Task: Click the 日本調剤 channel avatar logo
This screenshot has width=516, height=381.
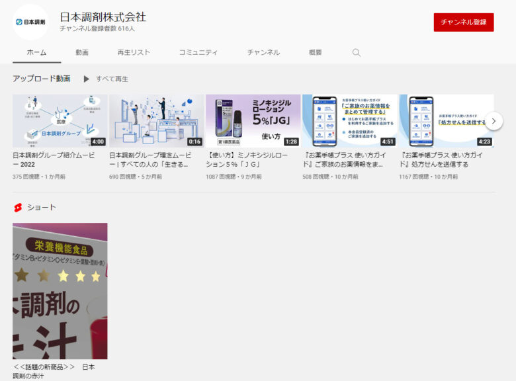Action: point(30,22)
